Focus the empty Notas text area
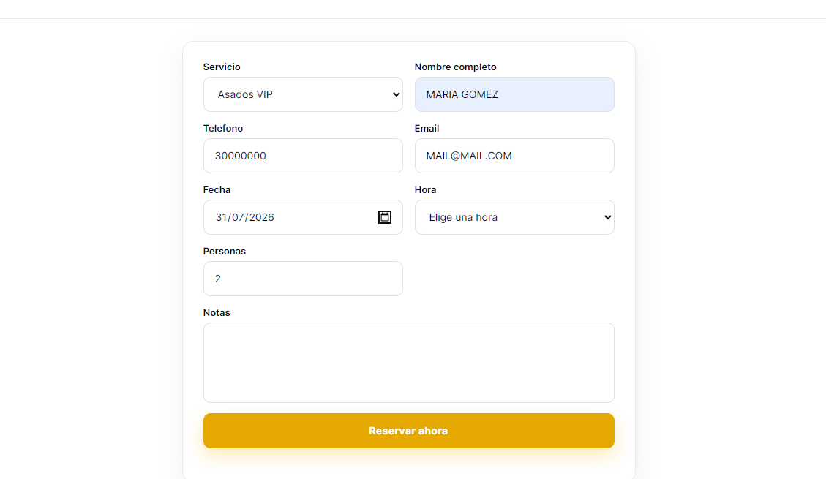The image size is (826, 479). (x=409, y=363)
